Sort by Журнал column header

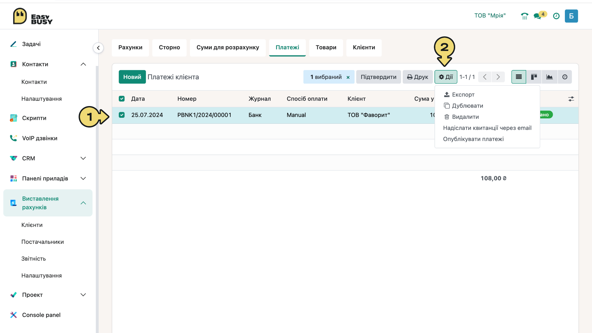click(x=260, y=99)
